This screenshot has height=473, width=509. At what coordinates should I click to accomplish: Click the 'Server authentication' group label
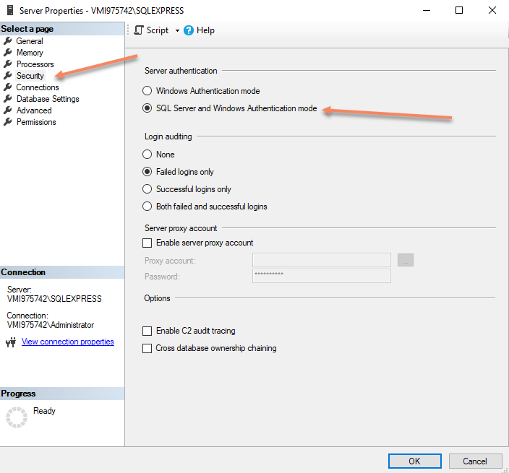pyautogui.click(x=181, y=71)
